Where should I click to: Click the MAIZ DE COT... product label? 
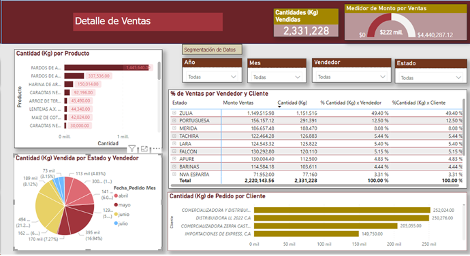(46, 117)
